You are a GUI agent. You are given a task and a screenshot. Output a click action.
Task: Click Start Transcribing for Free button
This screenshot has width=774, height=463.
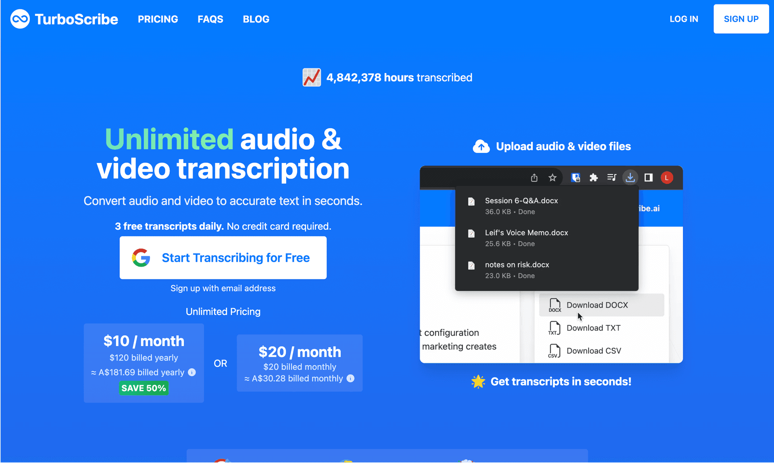[223, 257]
